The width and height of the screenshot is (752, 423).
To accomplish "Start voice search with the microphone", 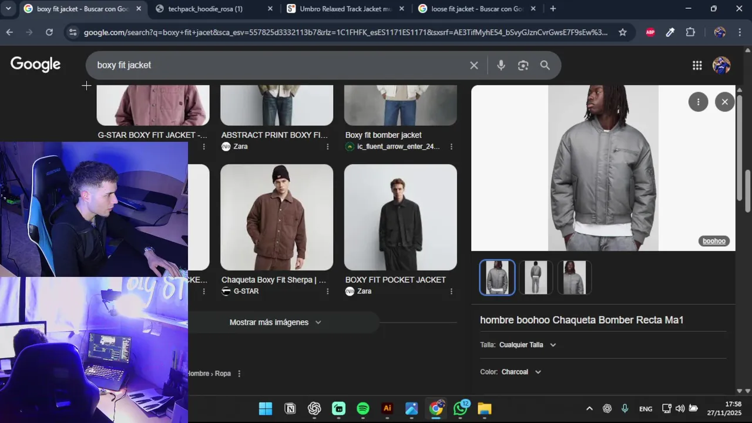I will tap(501, 65).
